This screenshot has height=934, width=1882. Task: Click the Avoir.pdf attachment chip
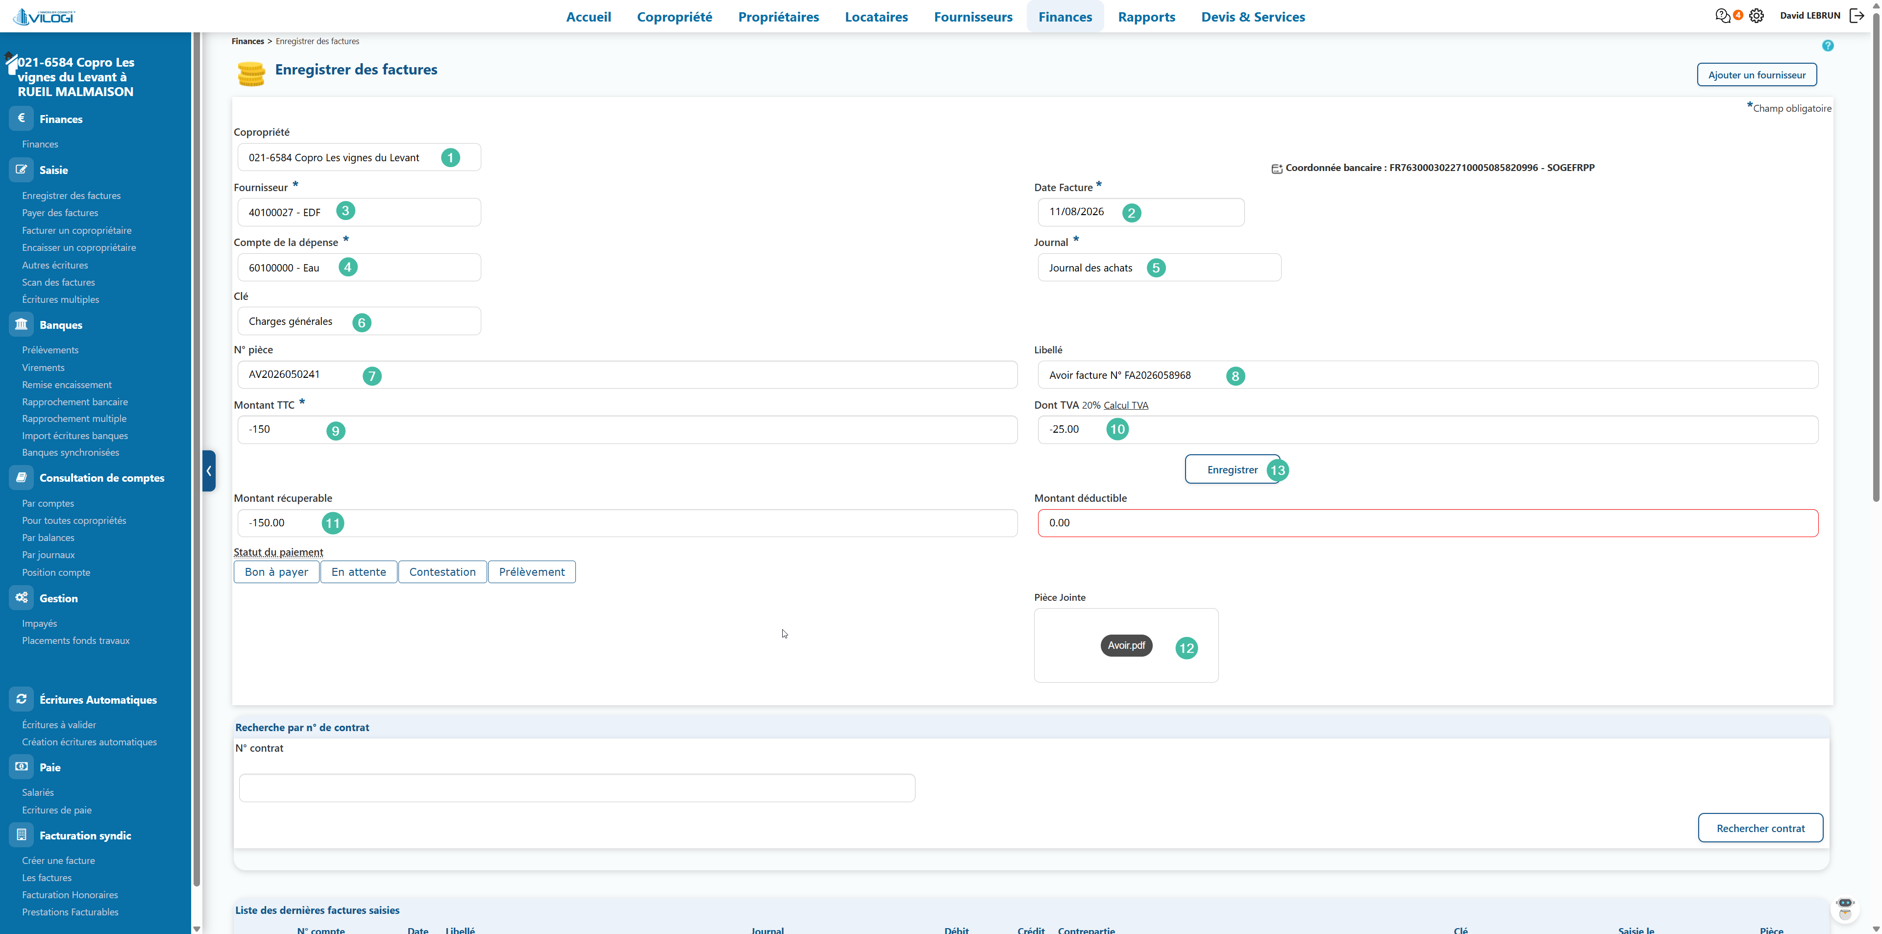(1126, 645)
